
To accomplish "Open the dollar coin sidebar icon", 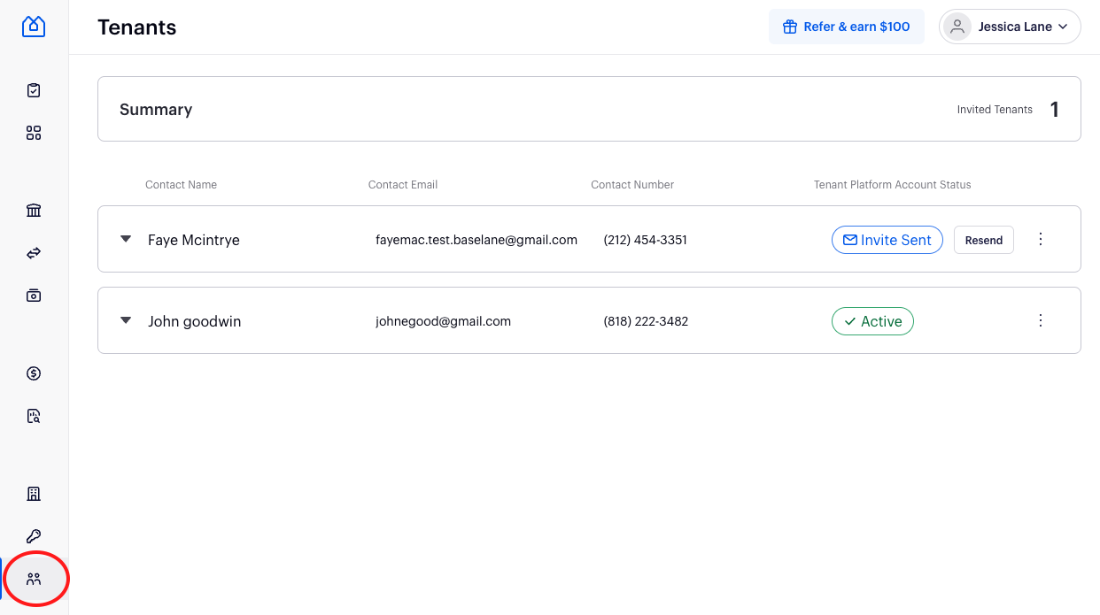I will pos(34,373).
